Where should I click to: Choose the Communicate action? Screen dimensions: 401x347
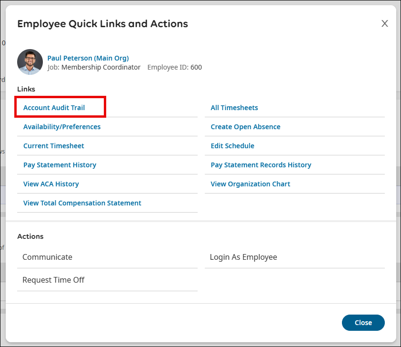48,257
